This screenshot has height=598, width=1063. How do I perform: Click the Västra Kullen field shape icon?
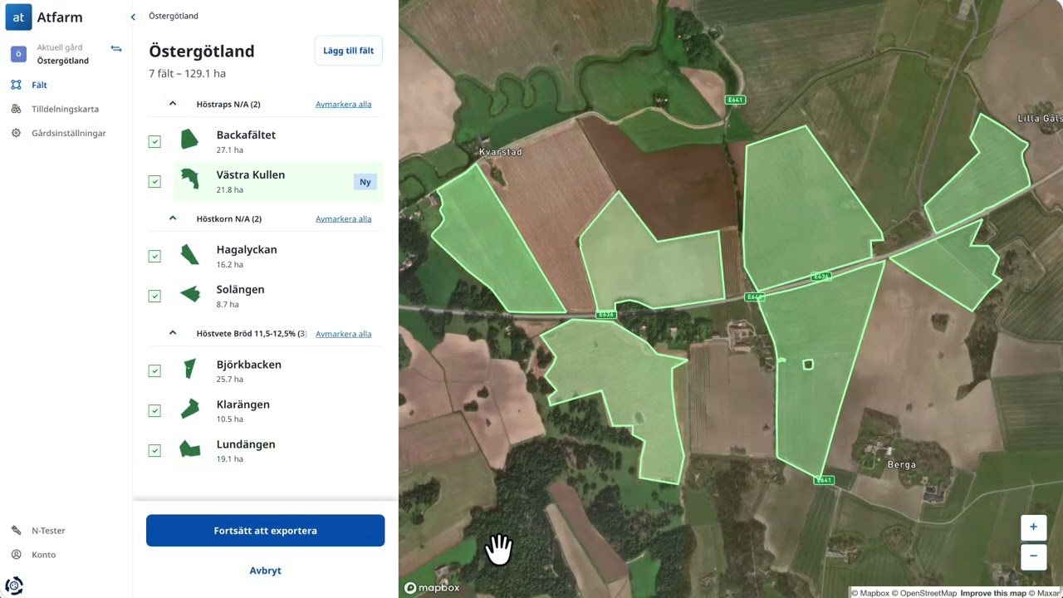(190, 179)
